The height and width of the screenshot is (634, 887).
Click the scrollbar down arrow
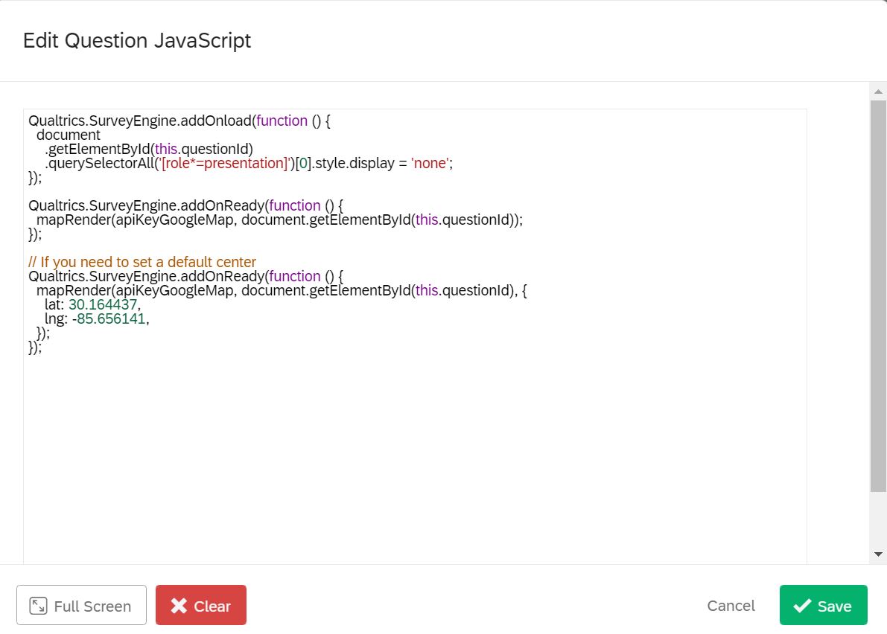[878, 554]
